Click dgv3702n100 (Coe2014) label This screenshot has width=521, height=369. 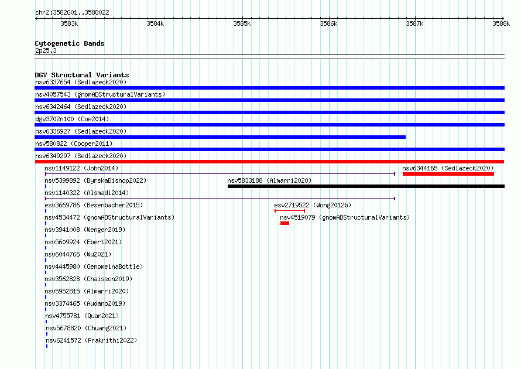pos(72,119)
